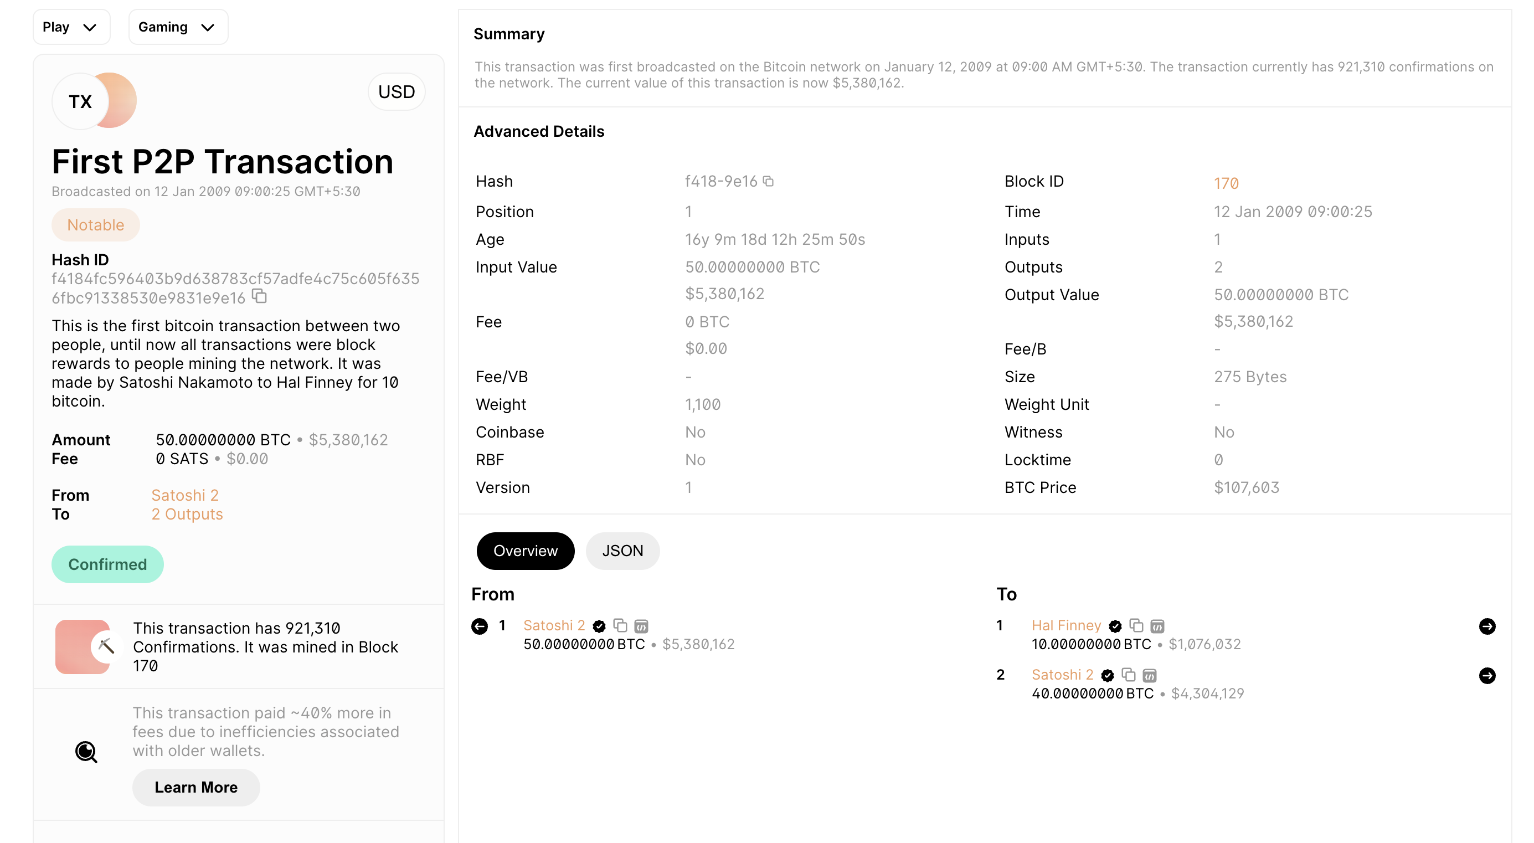1534x843 pixels.
Task: Click the Hal Finney recipient name
Action: 1066,625
